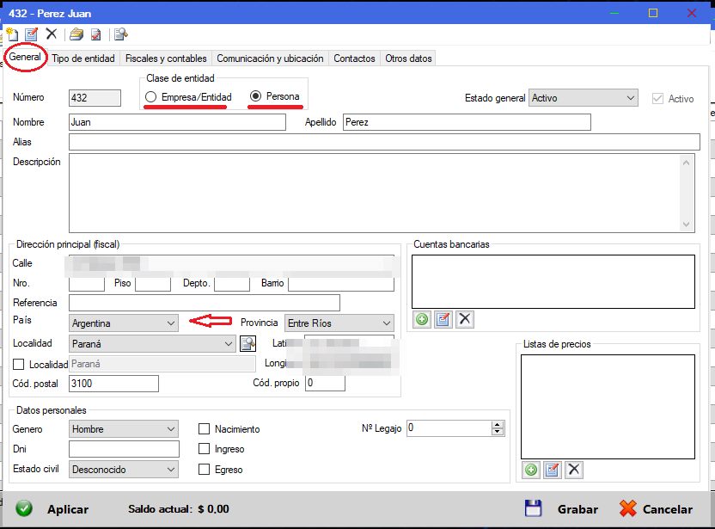Screen dimensions: 715x529
Task: Open the Estado general dropdown
Action: (584, 98)
